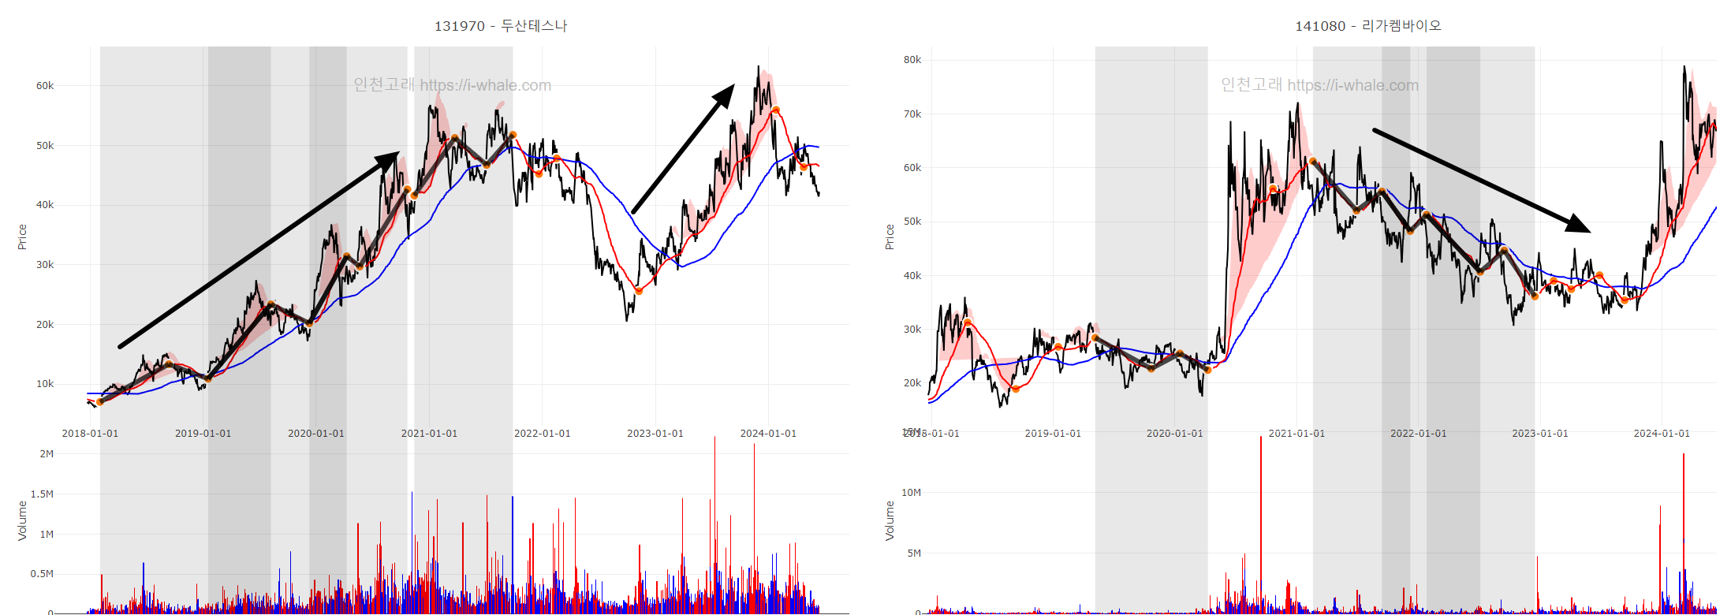Select the 70k price tick on 리가켐바이오 chart
This screenshot has height=615, width=1731.
point(912,114)
